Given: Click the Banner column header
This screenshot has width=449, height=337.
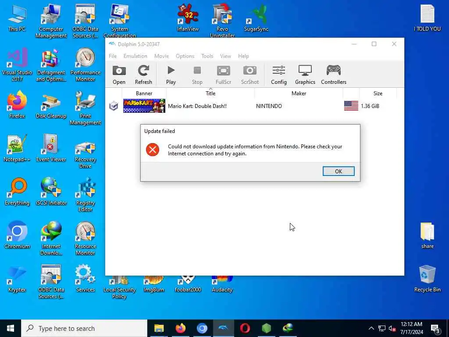Looking at the screenshot, I should [x=144, y=93].
